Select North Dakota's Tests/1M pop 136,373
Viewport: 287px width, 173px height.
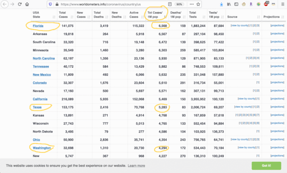coord(218,132)
